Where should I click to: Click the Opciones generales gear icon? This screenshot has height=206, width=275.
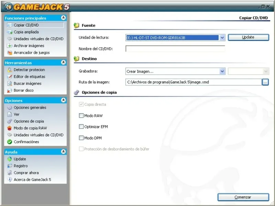[x=10, y=107]
